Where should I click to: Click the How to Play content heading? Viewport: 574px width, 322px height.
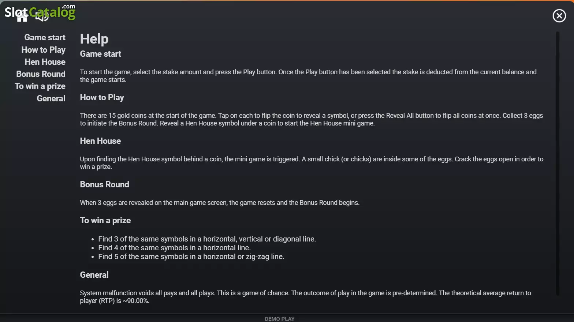(102, 97)
